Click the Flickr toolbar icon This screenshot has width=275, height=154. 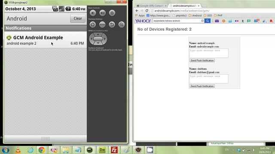(x=237, y=21)
